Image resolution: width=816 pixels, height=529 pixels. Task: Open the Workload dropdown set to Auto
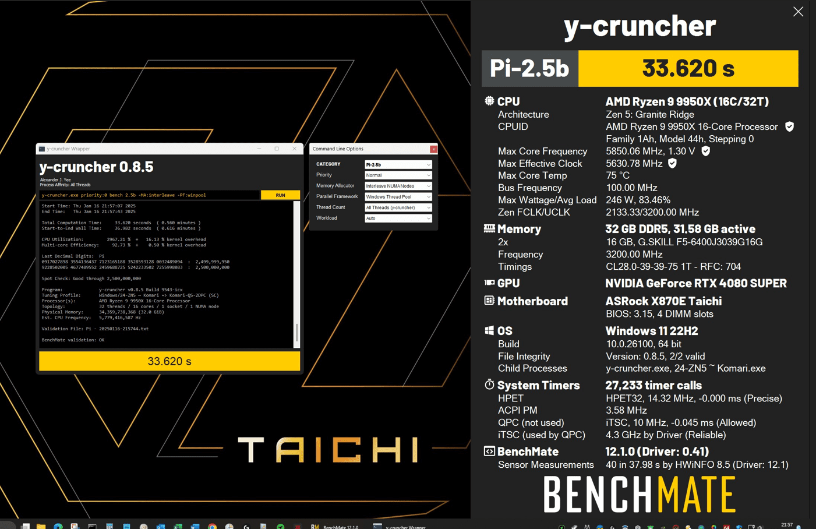398,218
